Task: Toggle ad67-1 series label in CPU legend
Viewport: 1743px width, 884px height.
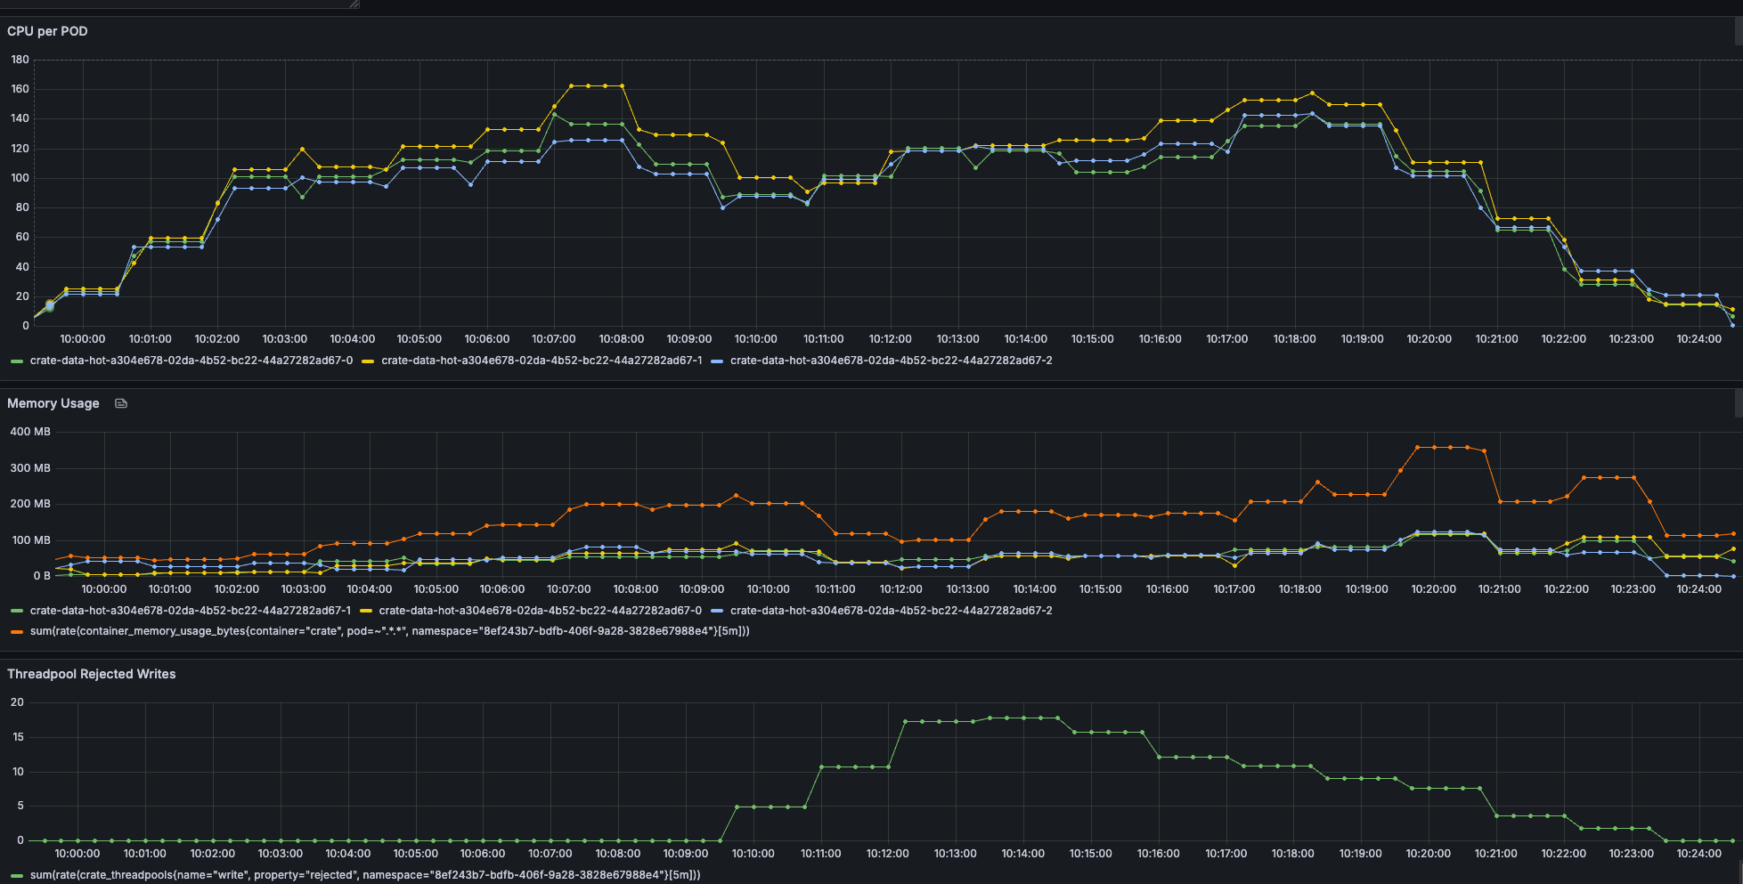Action: 541,361
